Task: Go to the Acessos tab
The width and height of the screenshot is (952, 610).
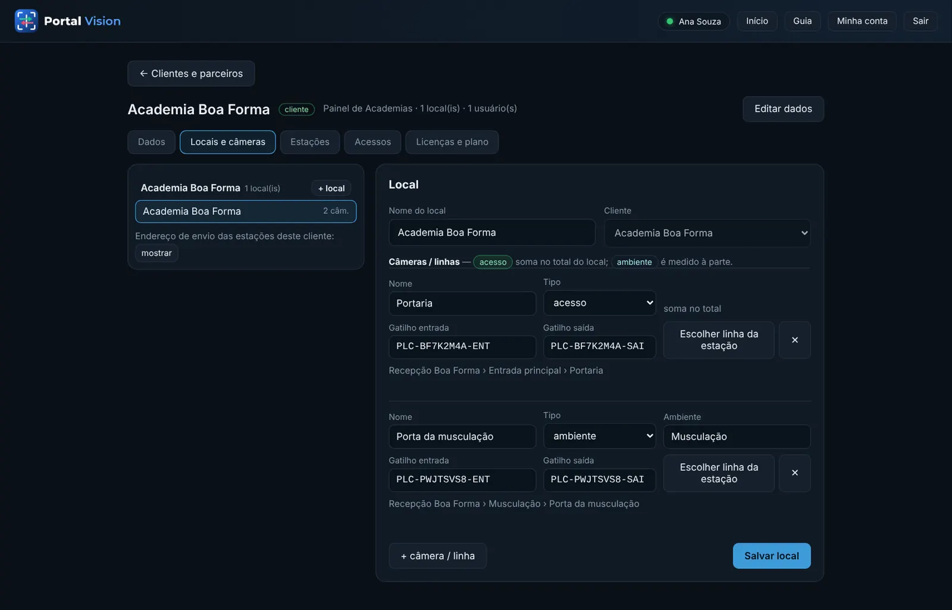Action: point(373,142)
